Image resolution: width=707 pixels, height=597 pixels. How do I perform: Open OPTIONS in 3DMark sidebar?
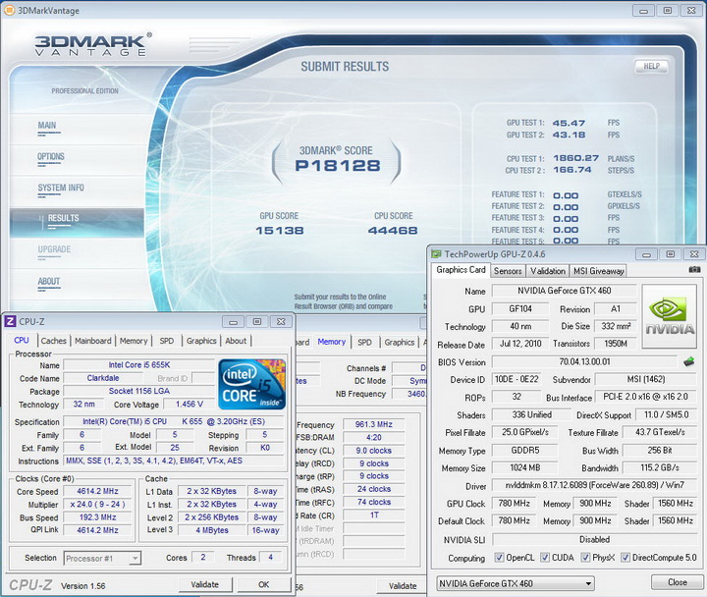(x=51, y=157)
